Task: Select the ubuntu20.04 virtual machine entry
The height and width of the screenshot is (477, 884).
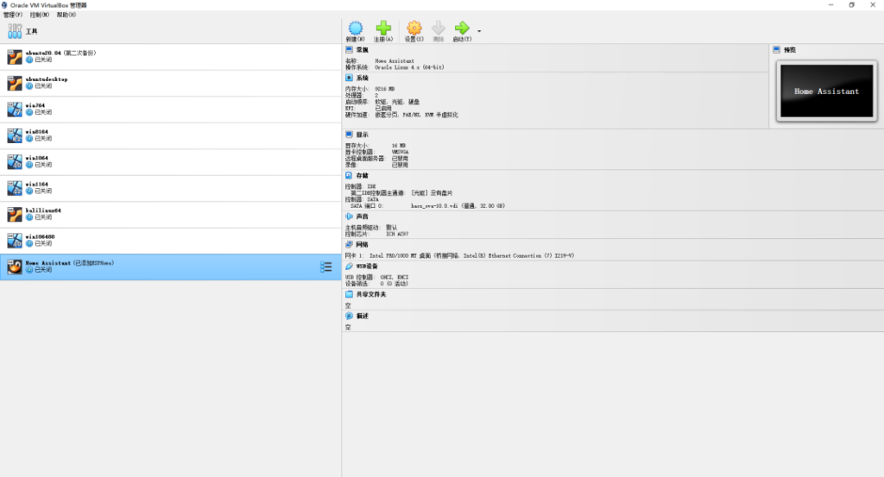Action: [170, 56]
